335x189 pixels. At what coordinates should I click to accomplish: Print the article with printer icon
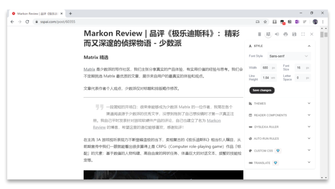pos(286,34)
